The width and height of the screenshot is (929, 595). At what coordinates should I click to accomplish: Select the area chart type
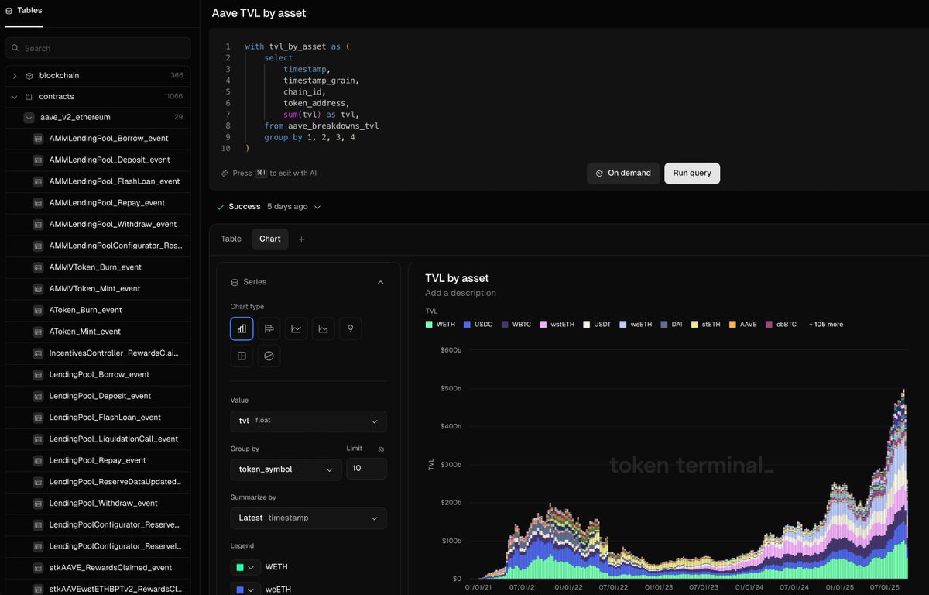(x=323, y=328)
